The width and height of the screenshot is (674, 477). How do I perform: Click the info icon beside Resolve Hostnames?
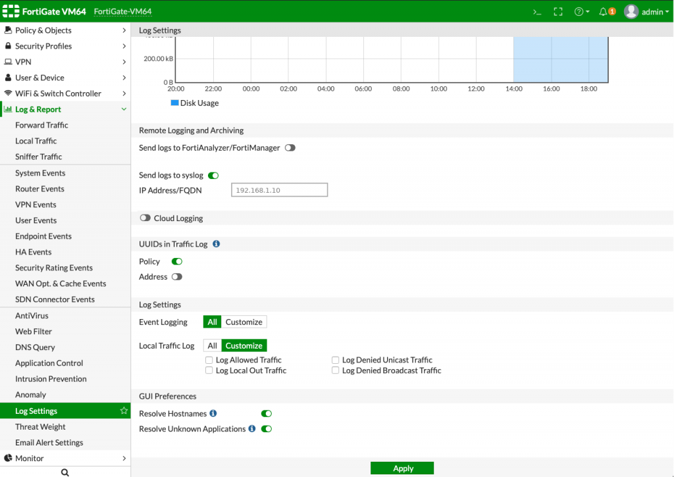click(x=213, y=413)
